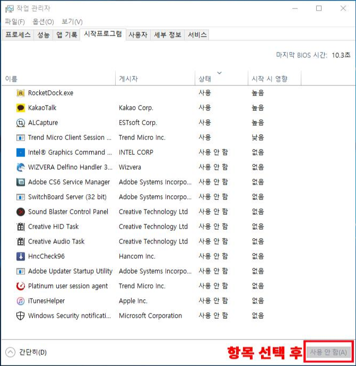Select the Sound Blaster Control Panel text
Image resolution: width=356 pixels, height=366 pixels.
coord(68,212)
